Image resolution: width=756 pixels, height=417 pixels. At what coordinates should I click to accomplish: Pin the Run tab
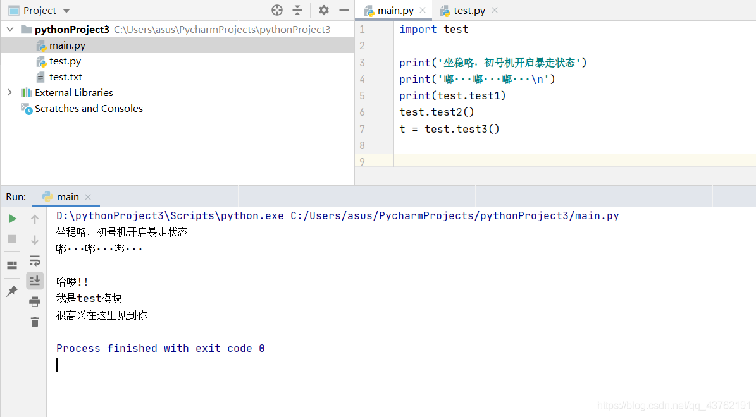(x=12, y=291)
